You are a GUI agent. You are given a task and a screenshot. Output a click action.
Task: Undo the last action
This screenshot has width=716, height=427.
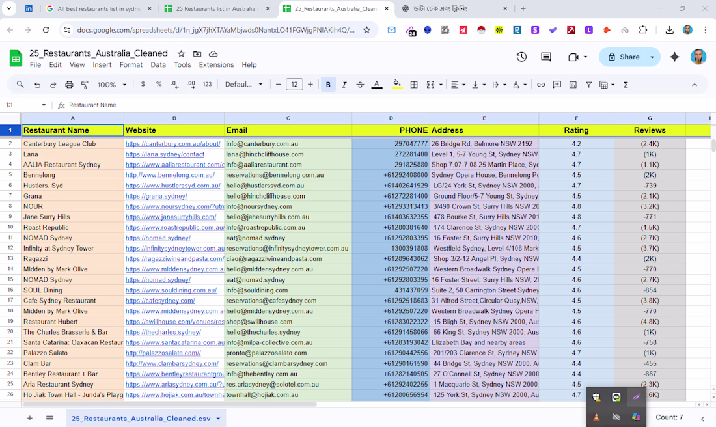click(x=38, y=85)
